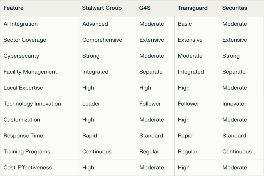Select the Stalwart Group column header
The width and height of the screenshot is (264, 176).
[102, 8]
